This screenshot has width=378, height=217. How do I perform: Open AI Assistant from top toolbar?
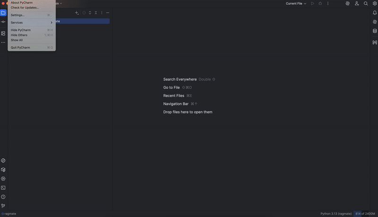[348, 4]
